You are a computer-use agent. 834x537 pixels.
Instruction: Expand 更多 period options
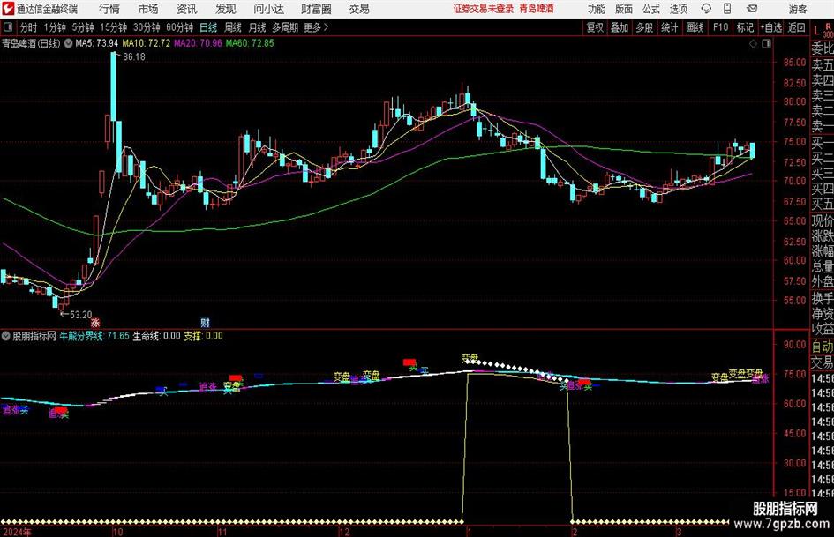click(x=316, y=27)
